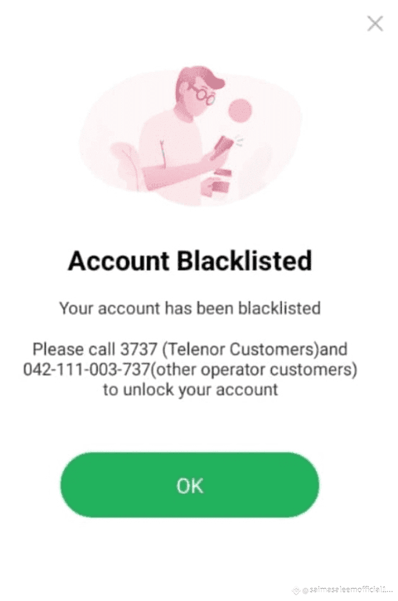Click 'Your account has been blacklisted' text
Screen dimensions: 398x601
[190, 308]
